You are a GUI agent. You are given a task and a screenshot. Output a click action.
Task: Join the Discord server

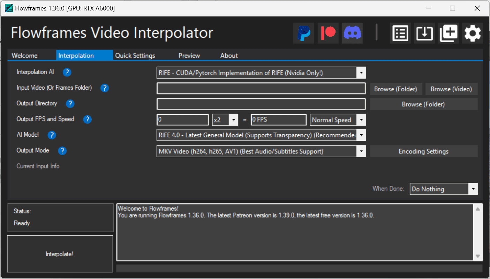(352, 33)
